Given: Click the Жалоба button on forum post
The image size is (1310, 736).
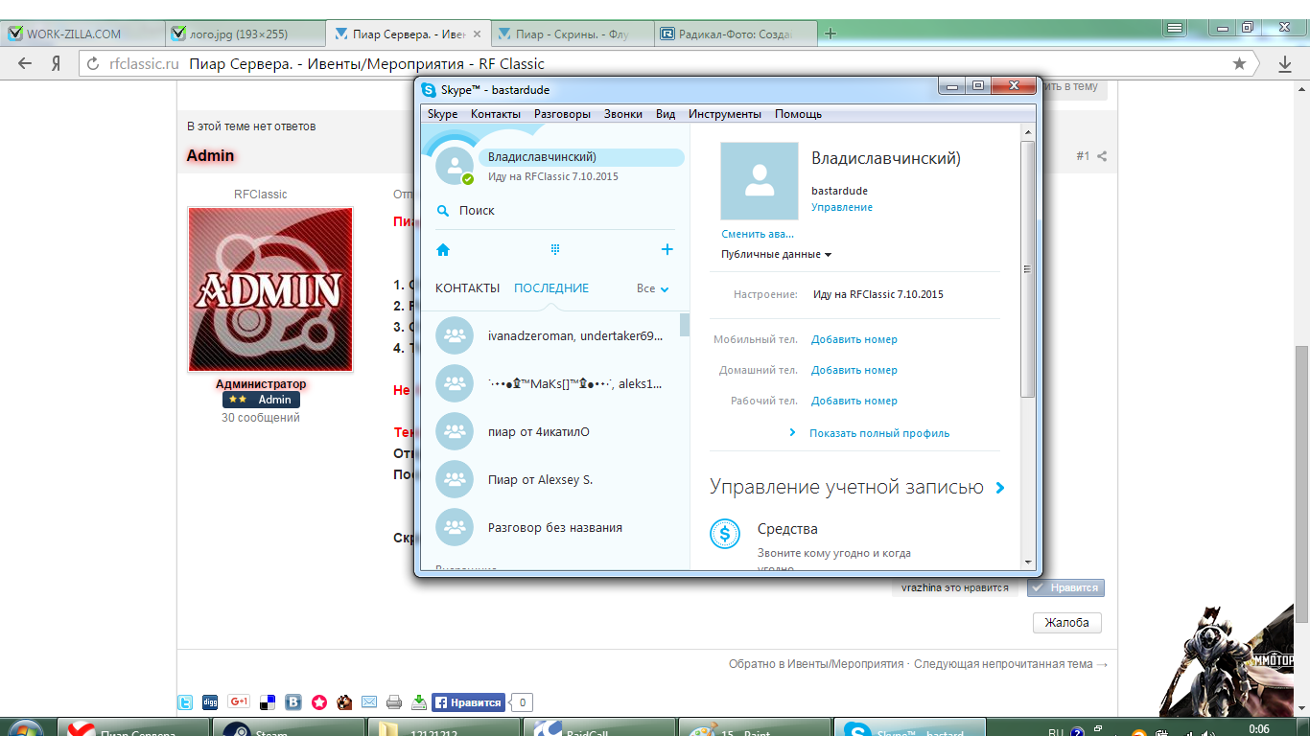Looking at the screenshot, I should tap(1067, 623).
